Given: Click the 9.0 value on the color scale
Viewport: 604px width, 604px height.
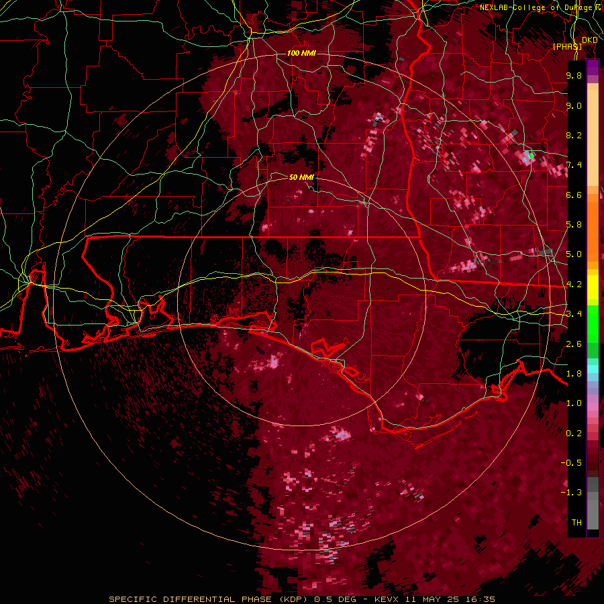Looking at the screenshot, I should point(574,105).
